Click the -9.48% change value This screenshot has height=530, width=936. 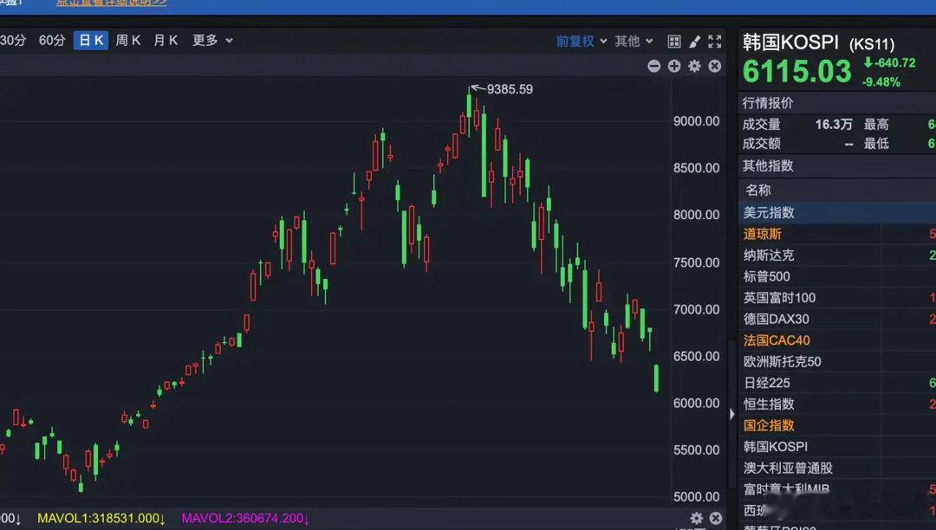(881, 82)
